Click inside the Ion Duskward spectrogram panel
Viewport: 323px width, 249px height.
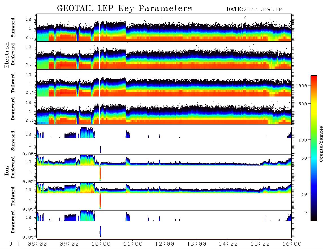(x=164, y=168)
